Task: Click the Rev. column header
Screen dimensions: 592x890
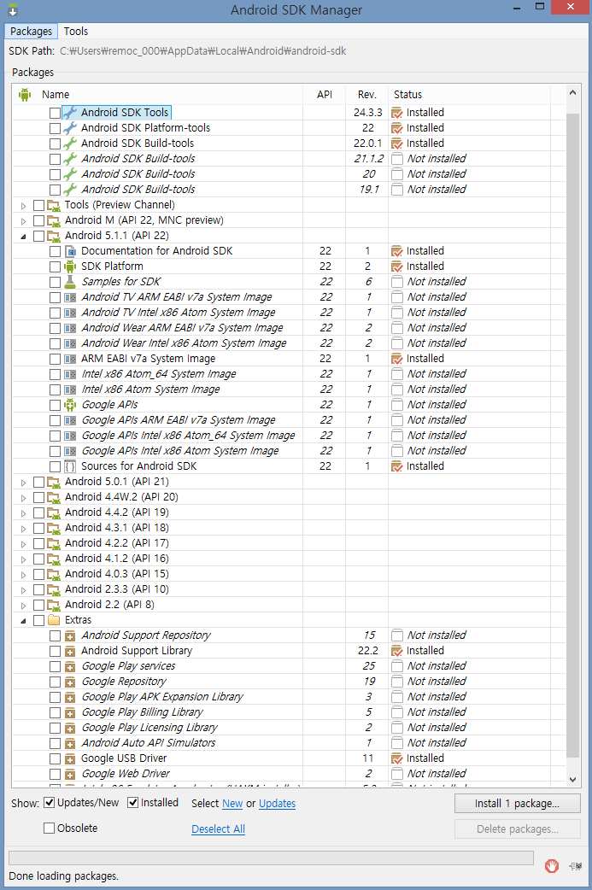Action: point(366,95)
